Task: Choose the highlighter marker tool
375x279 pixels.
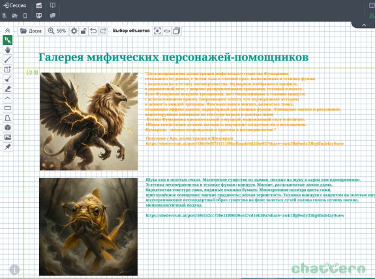Action: click(x=8, y=89)
